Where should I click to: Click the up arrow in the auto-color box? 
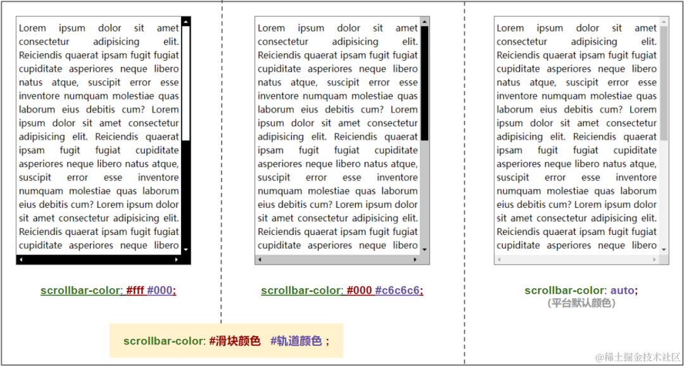[x=664, y=22]
